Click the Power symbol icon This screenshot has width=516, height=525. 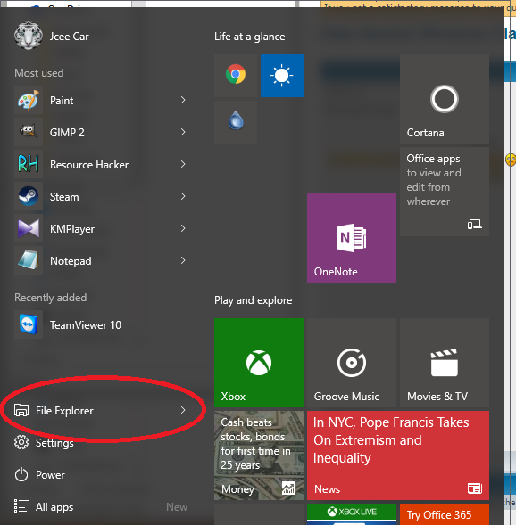[21, 474]
